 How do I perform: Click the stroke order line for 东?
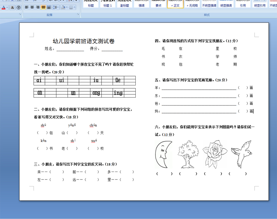click(x=199, y=96)
